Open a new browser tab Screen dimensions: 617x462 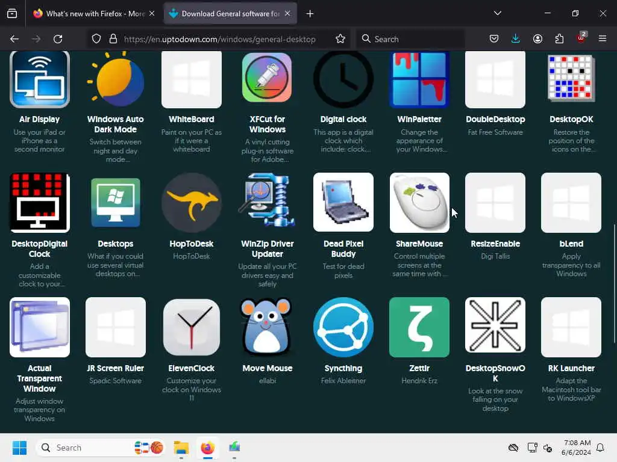[x=310, y=14]
